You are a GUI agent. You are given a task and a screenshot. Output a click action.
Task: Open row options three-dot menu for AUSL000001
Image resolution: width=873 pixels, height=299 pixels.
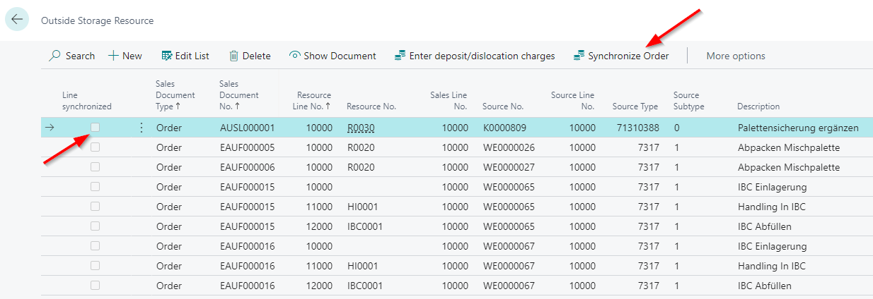(x=141, y=128)
